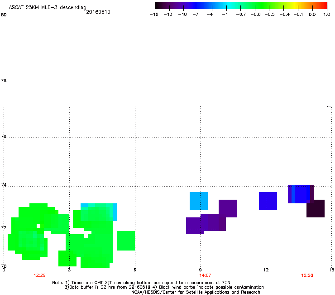Click the color scale label 0.0

click(x=312, y=15)
